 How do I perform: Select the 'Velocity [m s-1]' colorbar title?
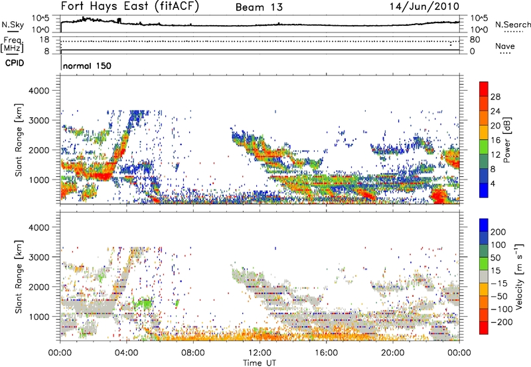coord(519,276)
